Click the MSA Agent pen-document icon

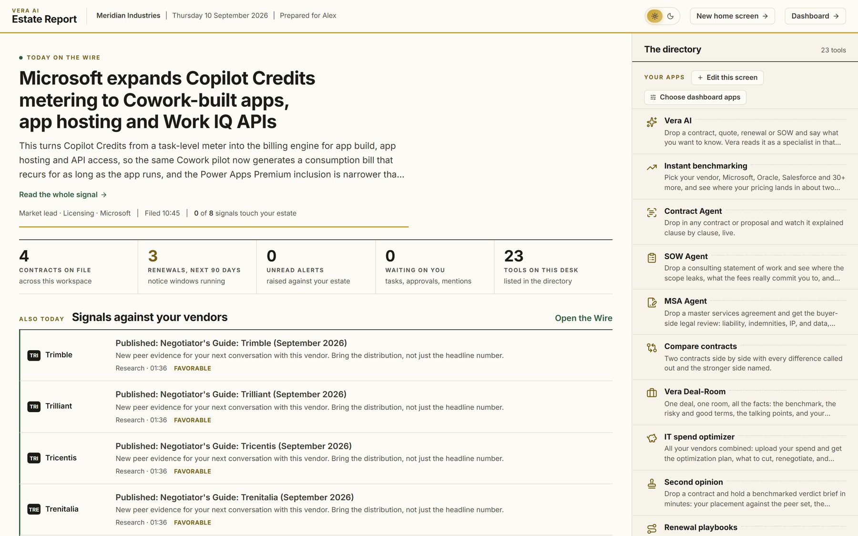[x=652, y=303]
